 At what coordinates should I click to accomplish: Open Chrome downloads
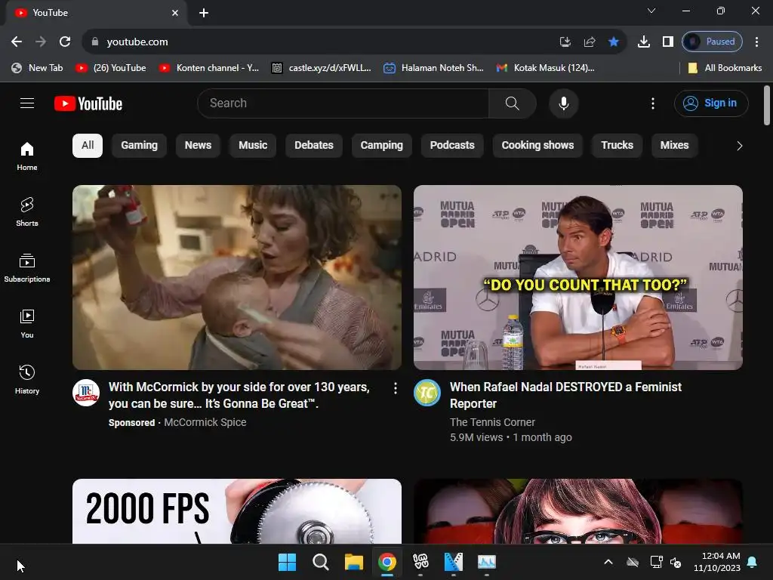[643, 42]
